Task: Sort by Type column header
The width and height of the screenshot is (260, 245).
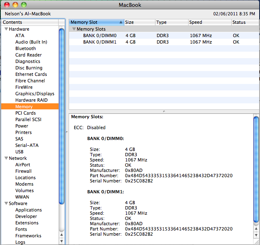Action: (172, 22)
